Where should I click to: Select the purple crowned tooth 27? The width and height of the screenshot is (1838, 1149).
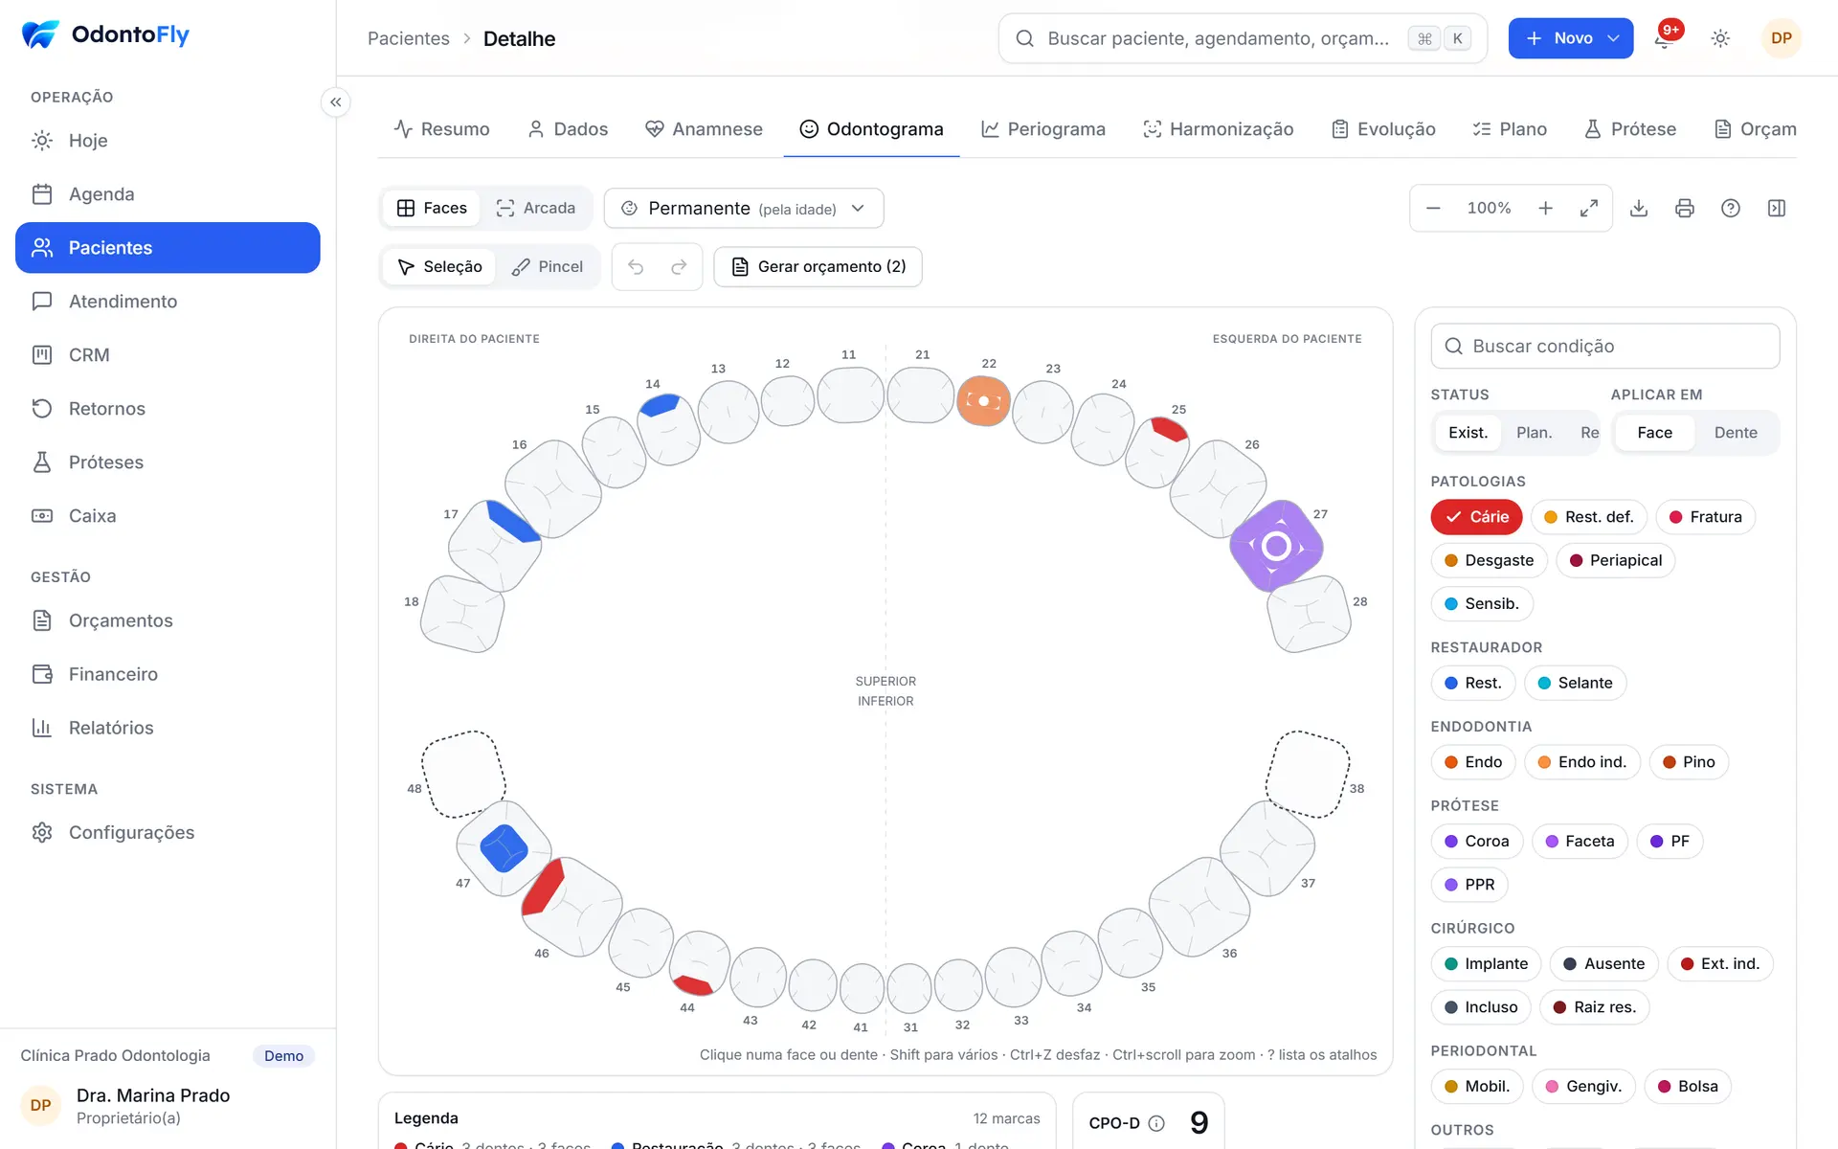(1276, 546)
